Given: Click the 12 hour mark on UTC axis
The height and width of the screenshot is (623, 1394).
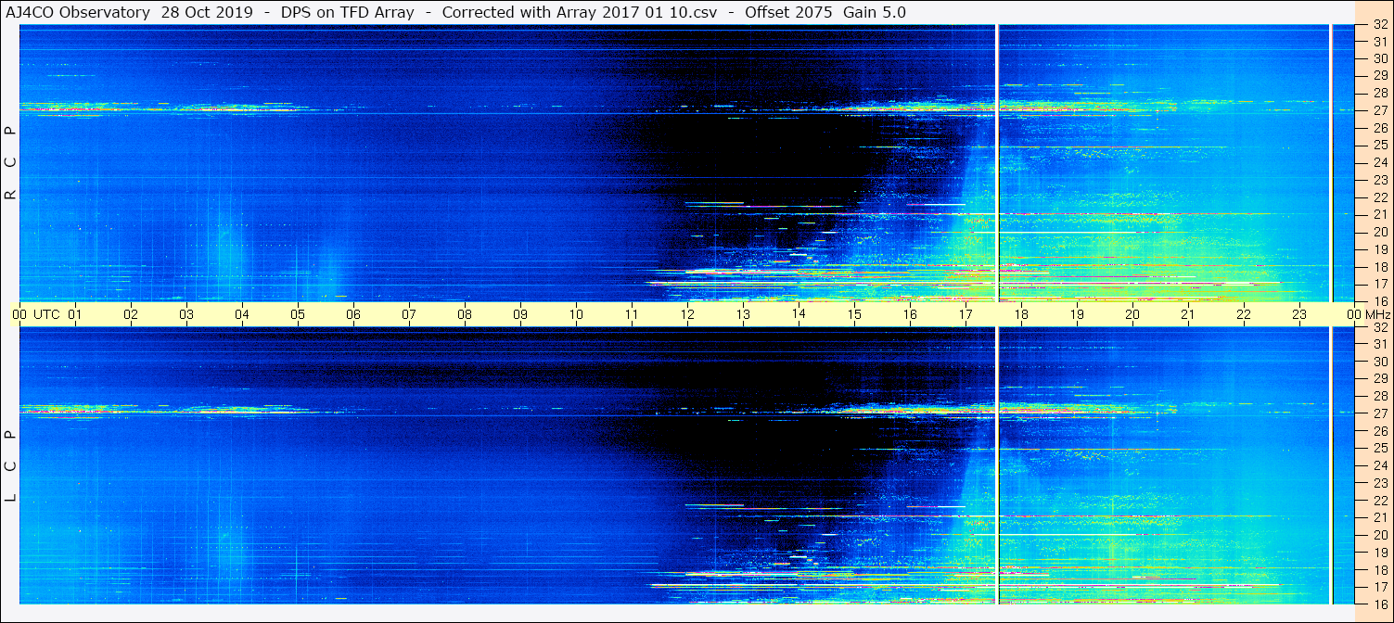Looking at the screenshot, I should [x=687, y=315].
